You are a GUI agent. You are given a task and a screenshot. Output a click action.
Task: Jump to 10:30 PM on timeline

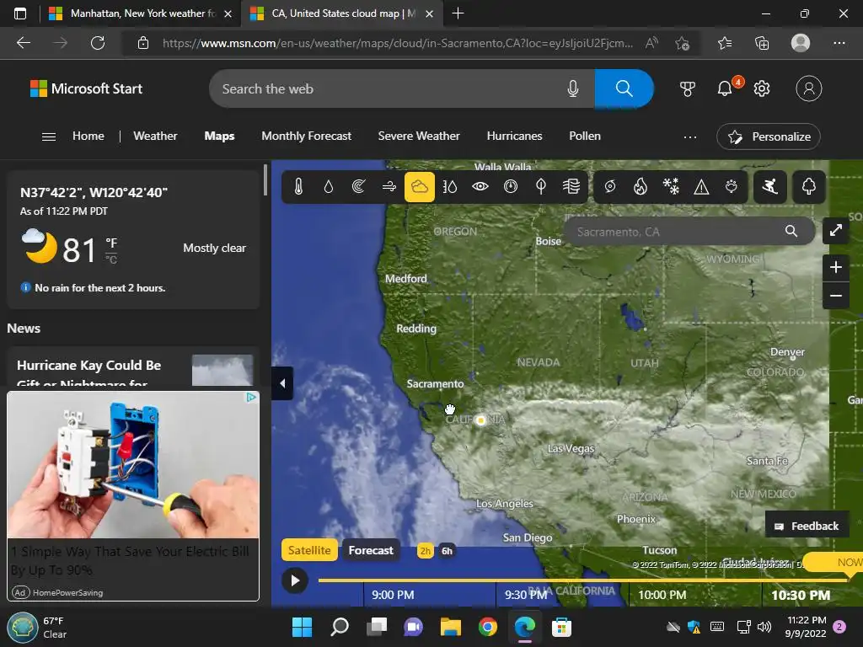click(x=801, y=595)
